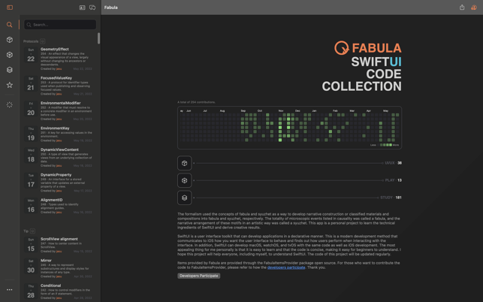Open the EnvironmentalModifier entry
The height and width of the screenshot is (302, 483).
[x=59, y=111]
